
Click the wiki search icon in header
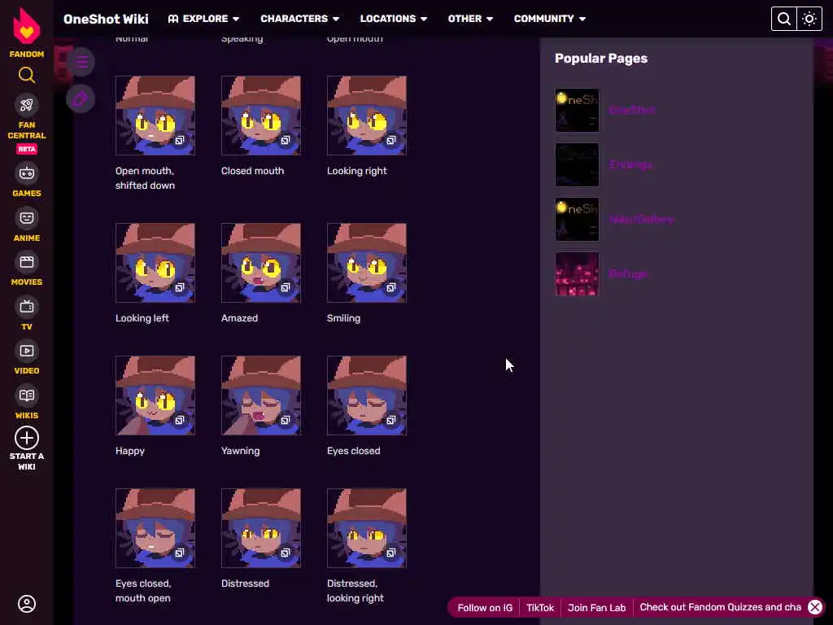(x=783, y=19)
